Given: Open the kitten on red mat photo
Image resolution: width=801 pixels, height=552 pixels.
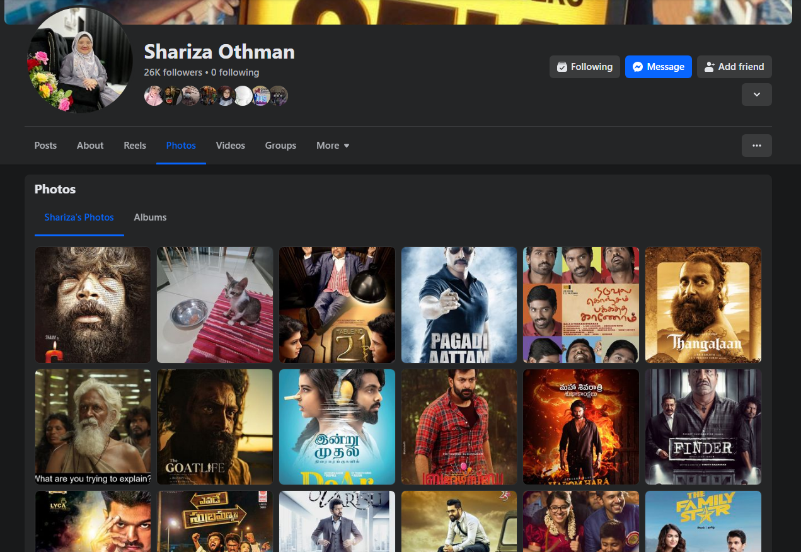Looking at the screenshot, I should [215, 305].
